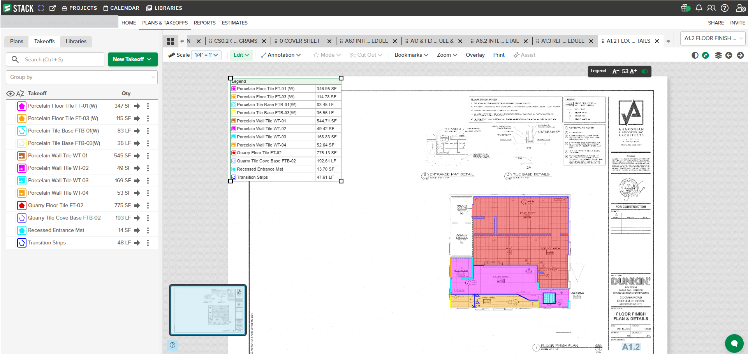
Task: Click the Quarry Floor Tile FT-02 color swatch
Action: tap(22, 205)
